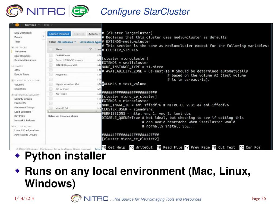
Task: Open Network Interfaces in sidebar
Action: tap(25, 121)
